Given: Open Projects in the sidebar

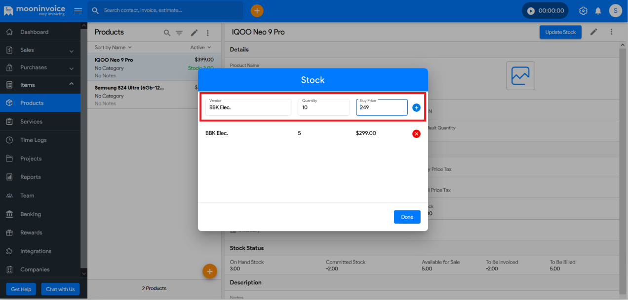Looking at the screenshot, I should (40, 159).
